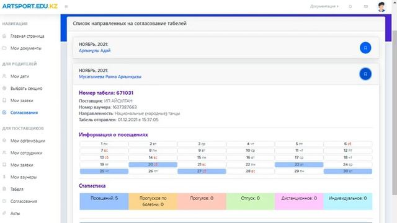Select highlighted day 20 сб in calendar
This screenshot has width=397, height=223.
(153, 165)
